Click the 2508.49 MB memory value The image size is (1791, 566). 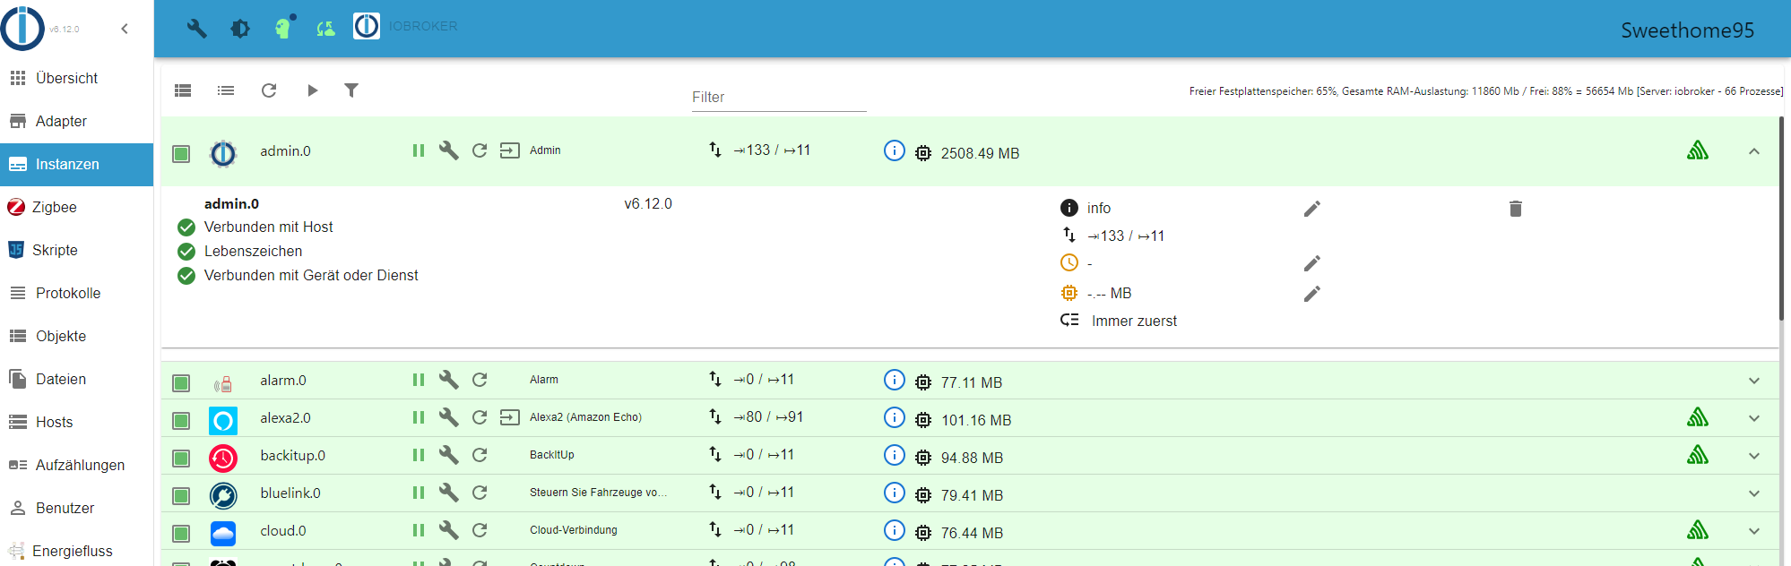(x=980, y=154)
